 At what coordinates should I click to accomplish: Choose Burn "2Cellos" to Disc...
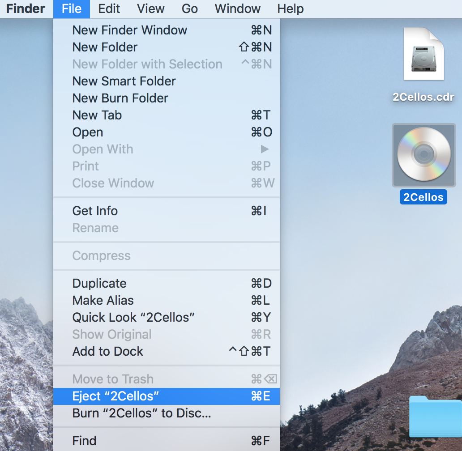click(x=167, y=413)
